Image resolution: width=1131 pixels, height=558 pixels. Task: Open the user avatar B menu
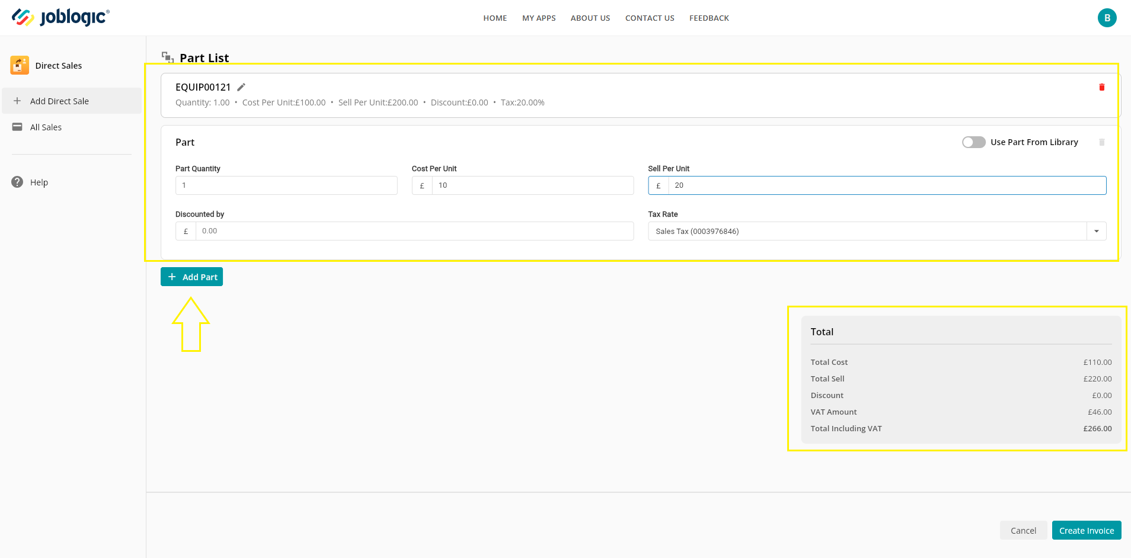[1107, 18]
